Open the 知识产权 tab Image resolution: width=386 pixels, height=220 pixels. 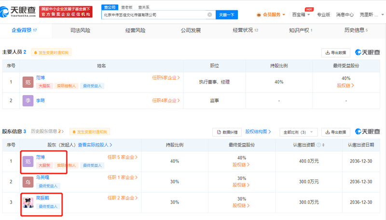pyautogui.click(x=300, y=30)
